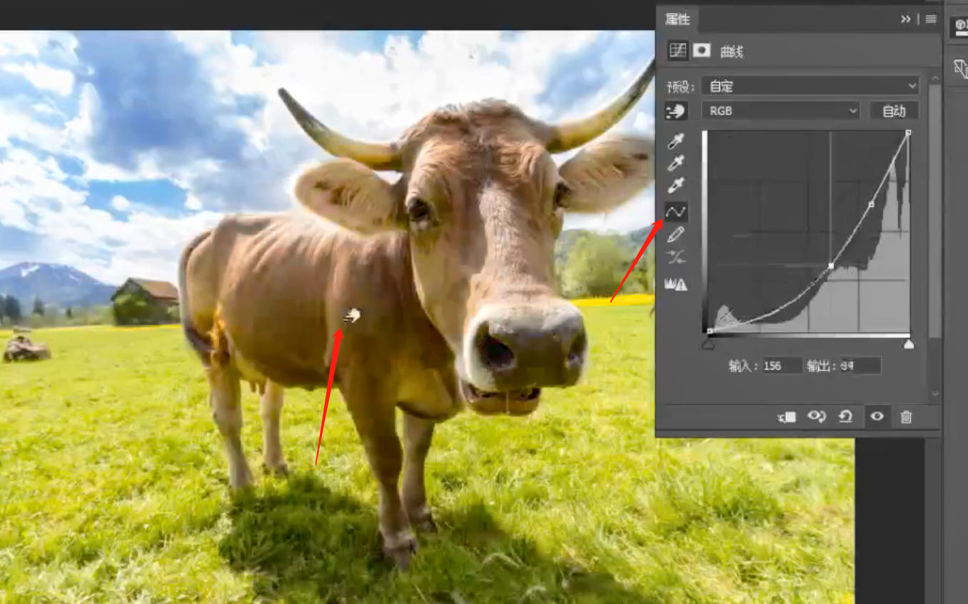Image resolution: width=968 pixels, height=604 pixels.
Task: Pick the white point eyedropper
Action: [x=675, y=187]
